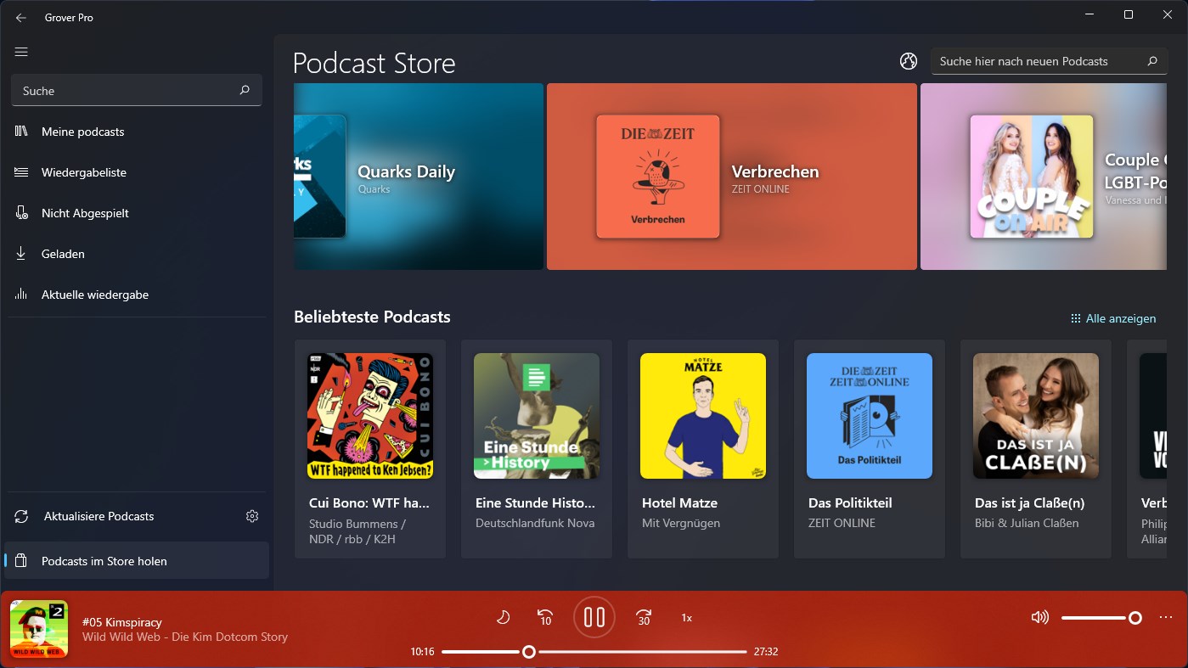Click the playback progress slider handle
Image resolution: width=1188 pixels, height=668 pixels.
coord(529,652)
